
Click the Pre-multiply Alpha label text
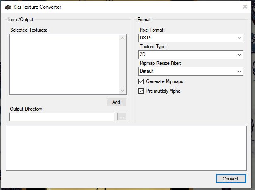pyautogui.click(x=163, y=91)
